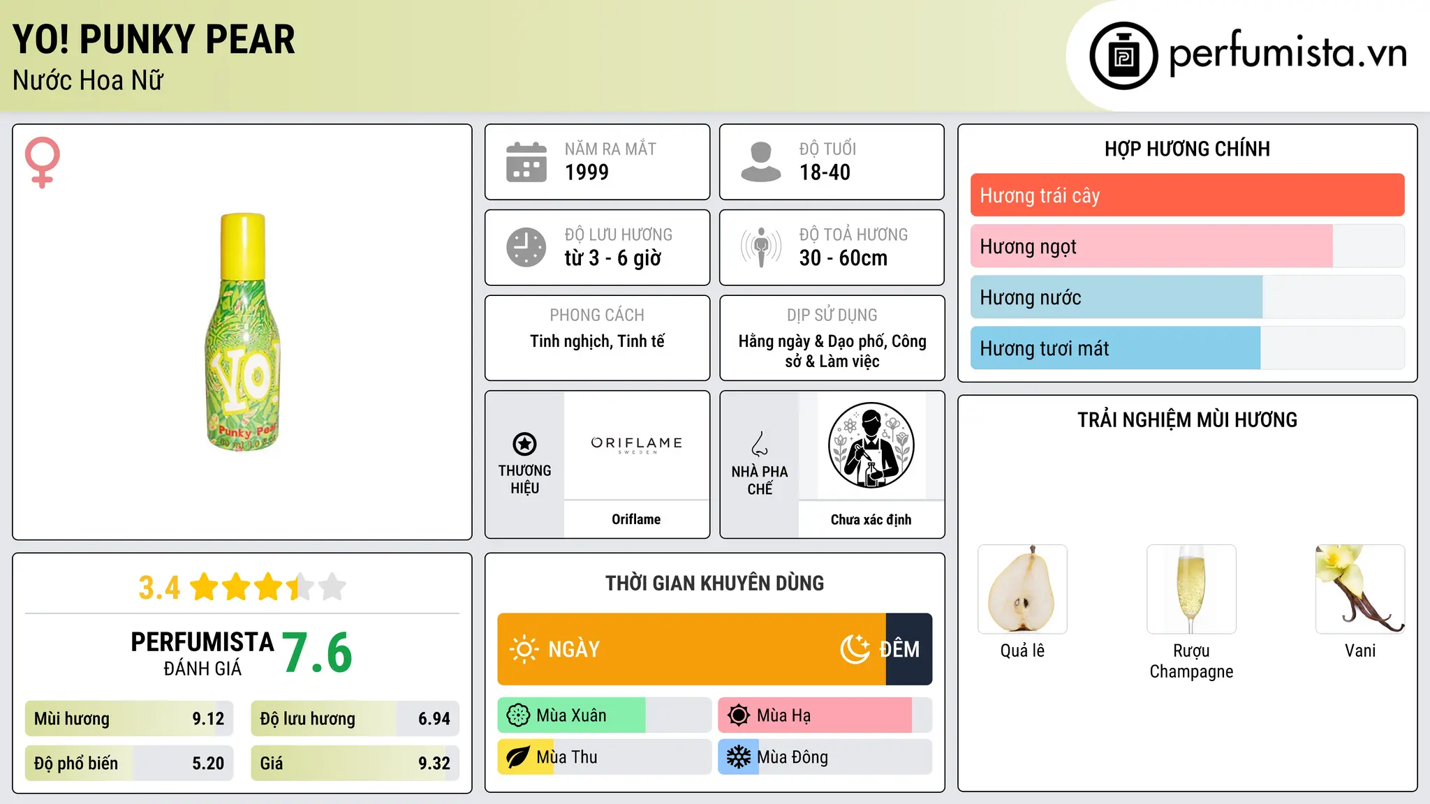1430x804 pixels.
Task: Click the Nước Hoa Nữ subtitle
Action: pos(88,80)
